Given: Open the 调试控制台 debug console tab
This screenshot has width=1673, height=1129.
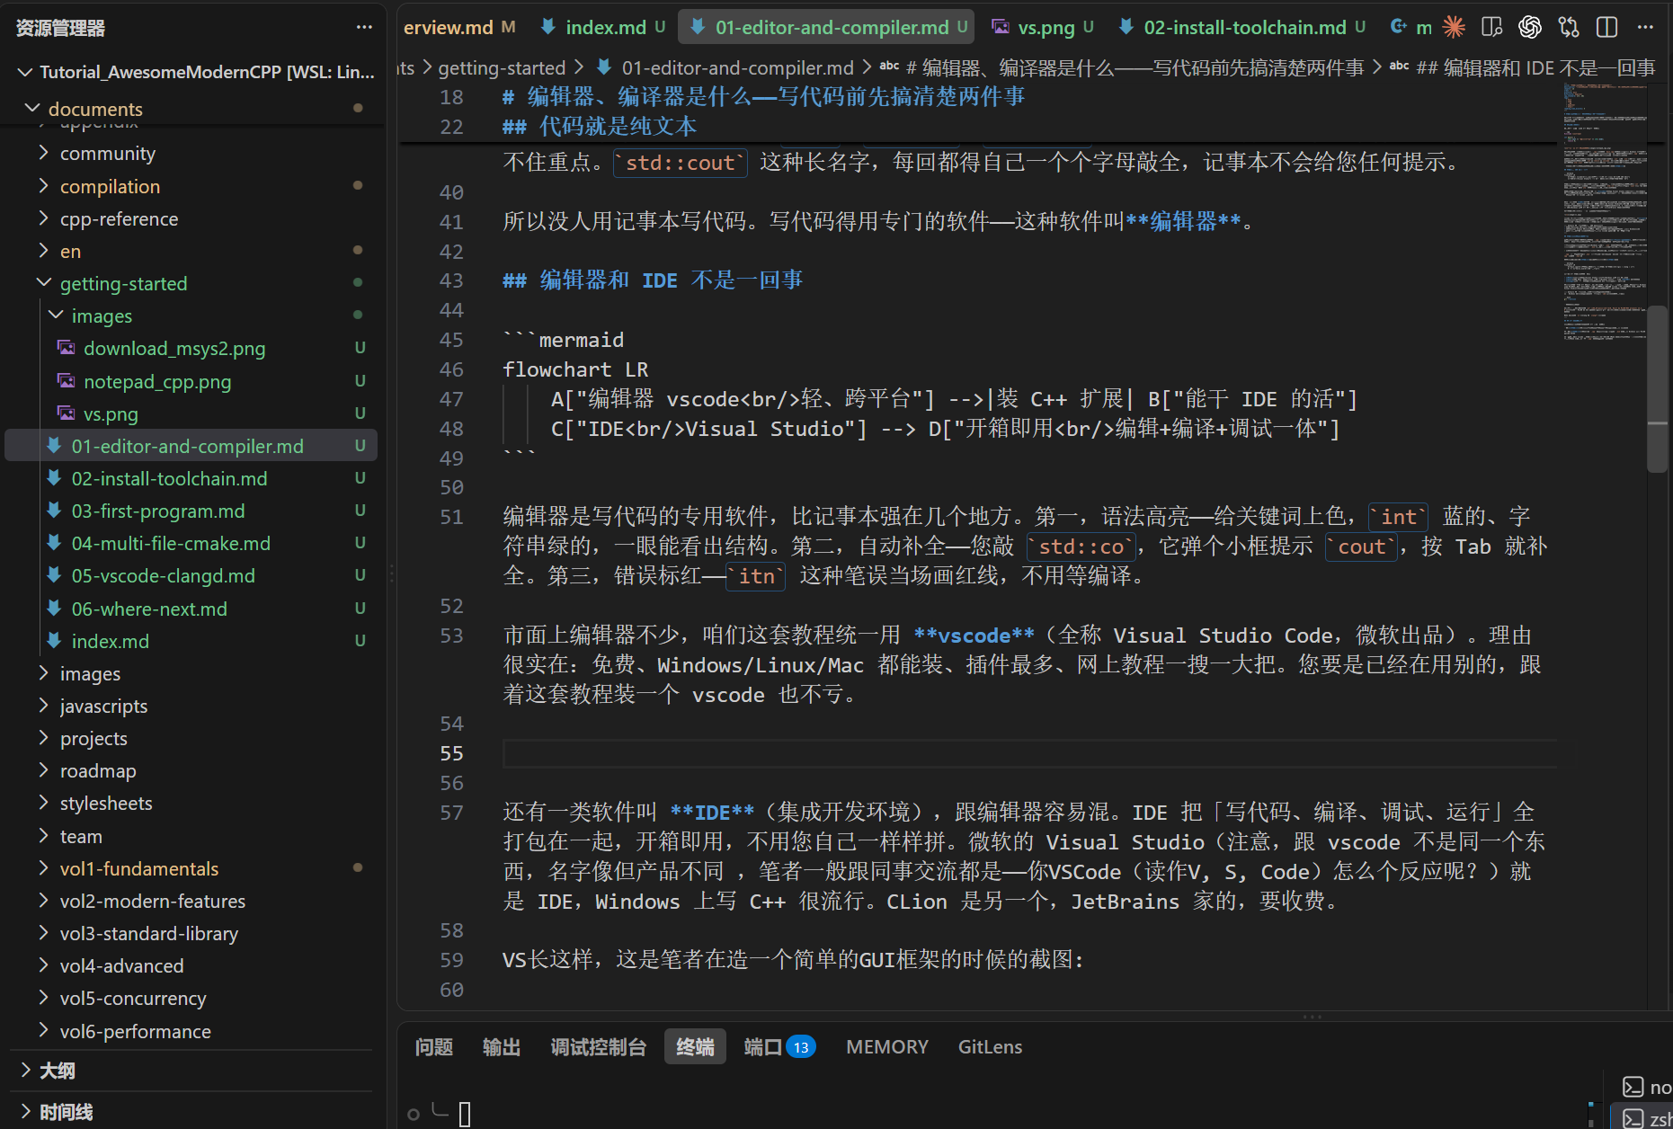Looking at the screenshot, I should [x=599, y=1047].
